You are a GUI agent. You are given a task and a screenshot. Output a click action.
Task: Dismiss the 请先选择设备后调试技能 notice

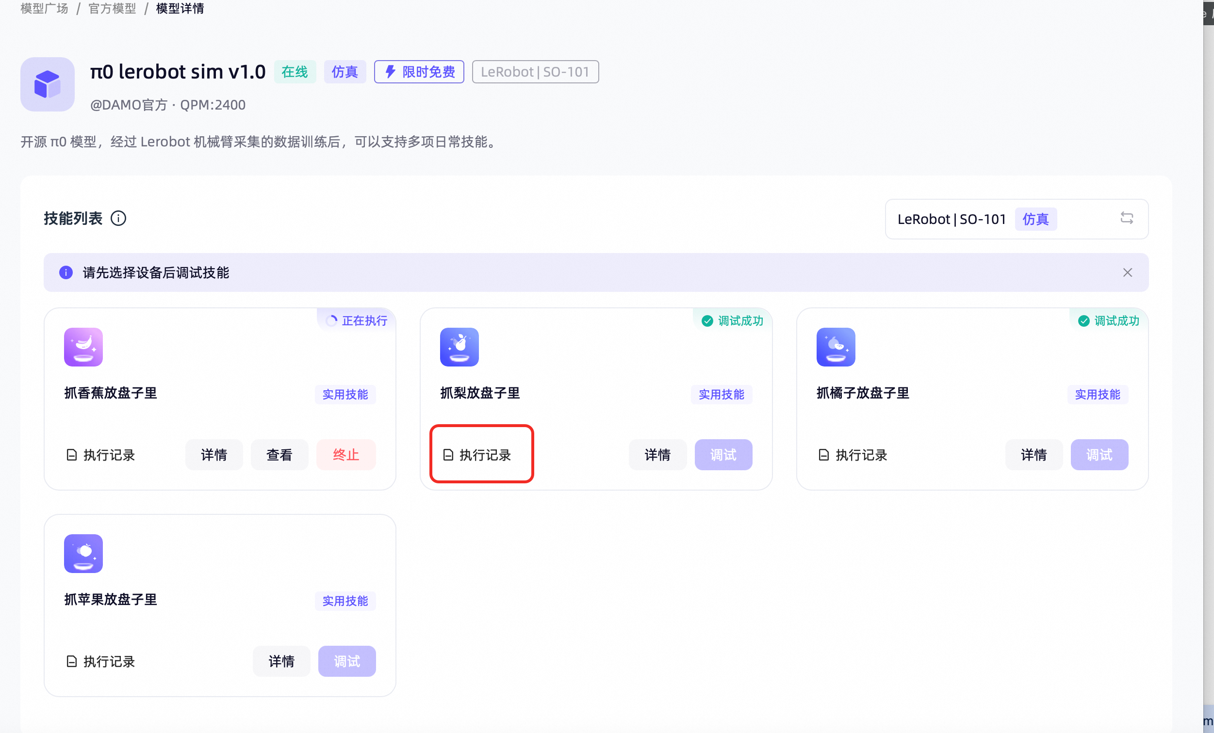[x=1127, y=273]
